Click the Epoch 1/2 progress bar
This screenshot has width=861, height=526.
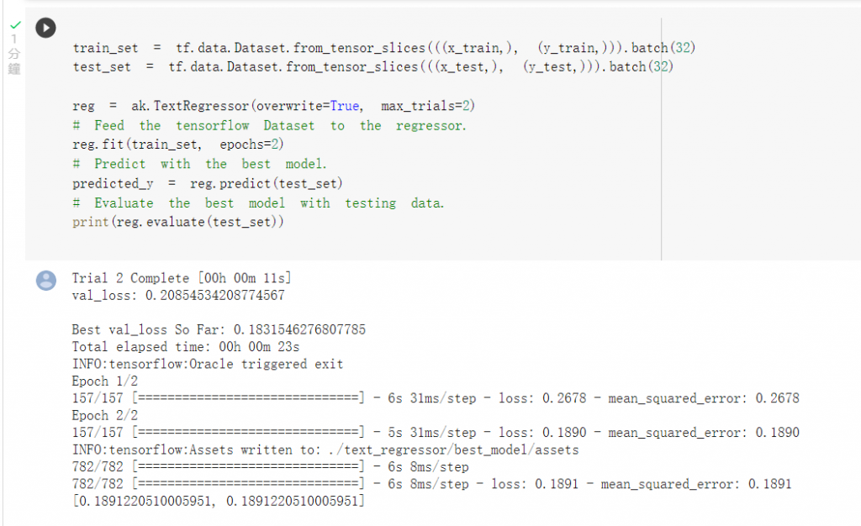(248, 398)
